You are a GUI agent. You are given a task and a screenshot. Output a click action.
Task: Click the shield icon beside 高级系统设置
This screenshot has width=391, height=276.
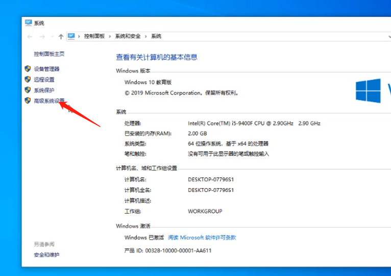click(x=28, y=101)
